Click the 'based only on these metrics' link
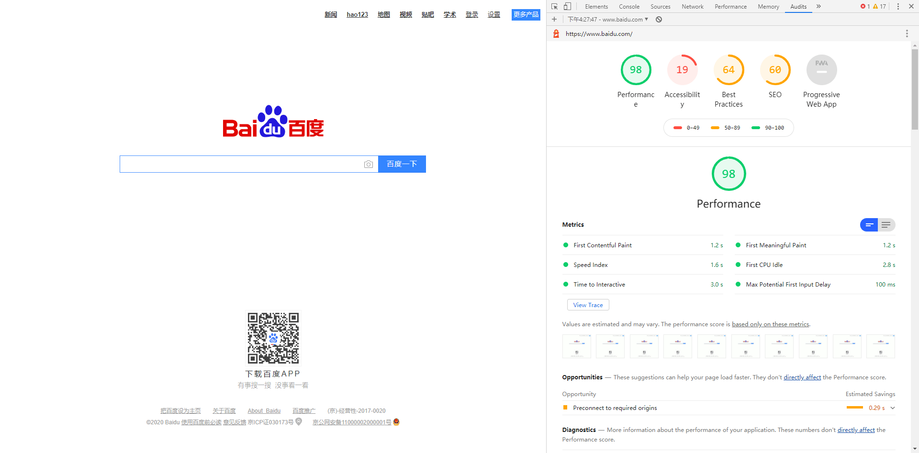Screen dimensions: 919x453 pos(770,324)
